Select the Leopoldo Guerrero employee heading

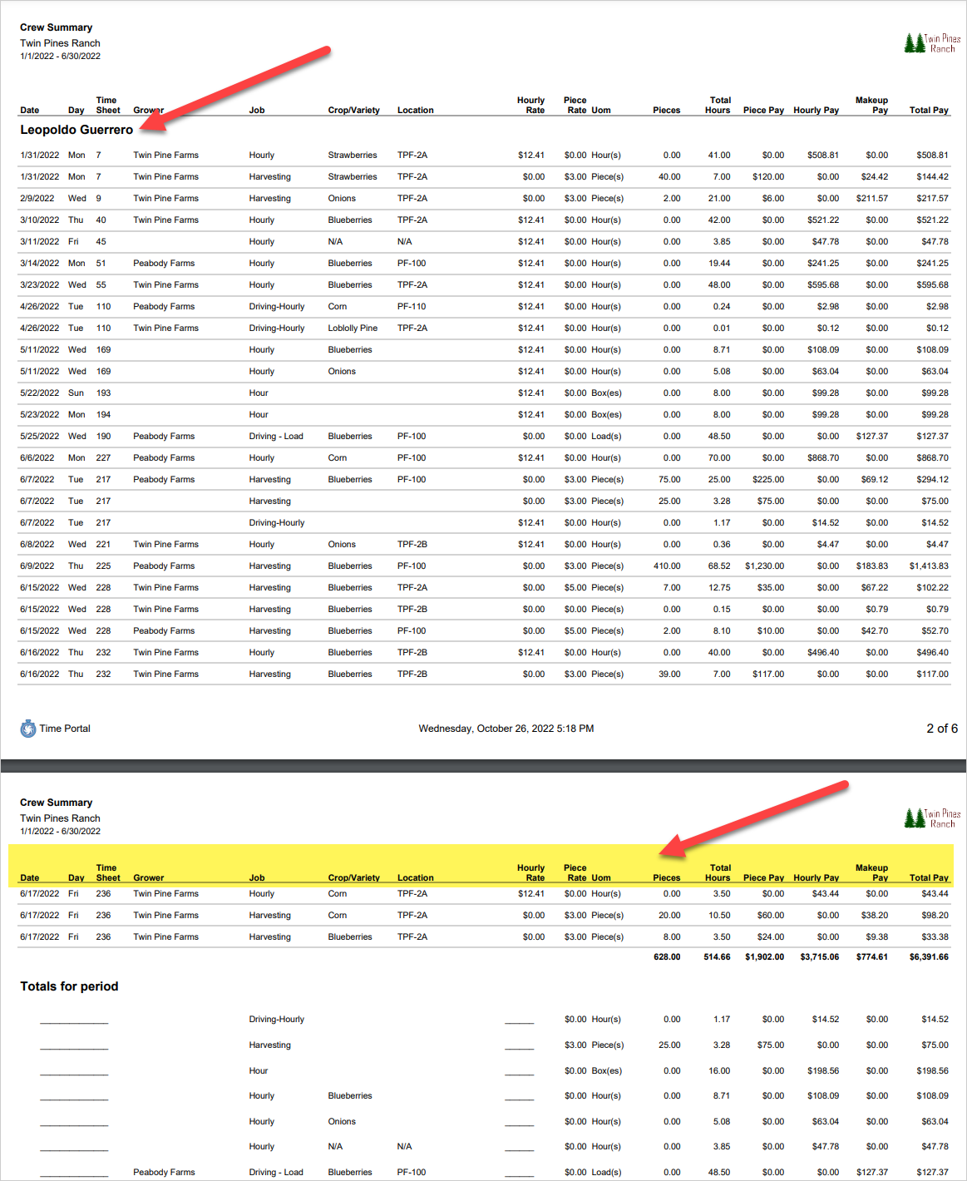[x=76, y=130]
